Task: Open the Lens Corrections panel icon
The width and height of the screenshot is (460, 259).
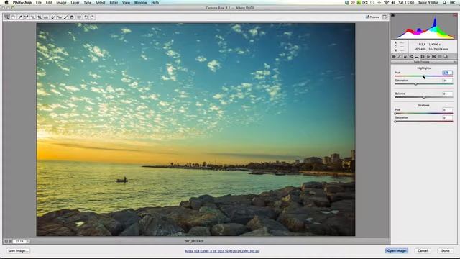Action: 423,56
